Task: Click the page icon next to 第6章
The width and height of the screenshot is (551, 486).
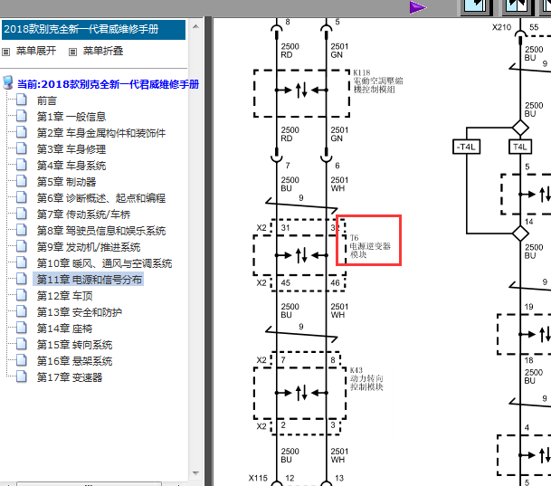Action: click(x=22, y=197)
